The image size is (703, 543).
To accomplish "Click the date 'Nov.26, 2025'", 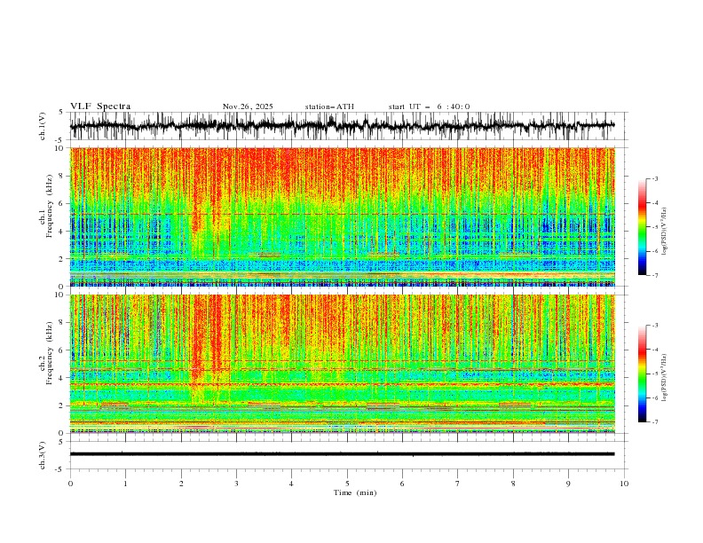I will point(248,106).
